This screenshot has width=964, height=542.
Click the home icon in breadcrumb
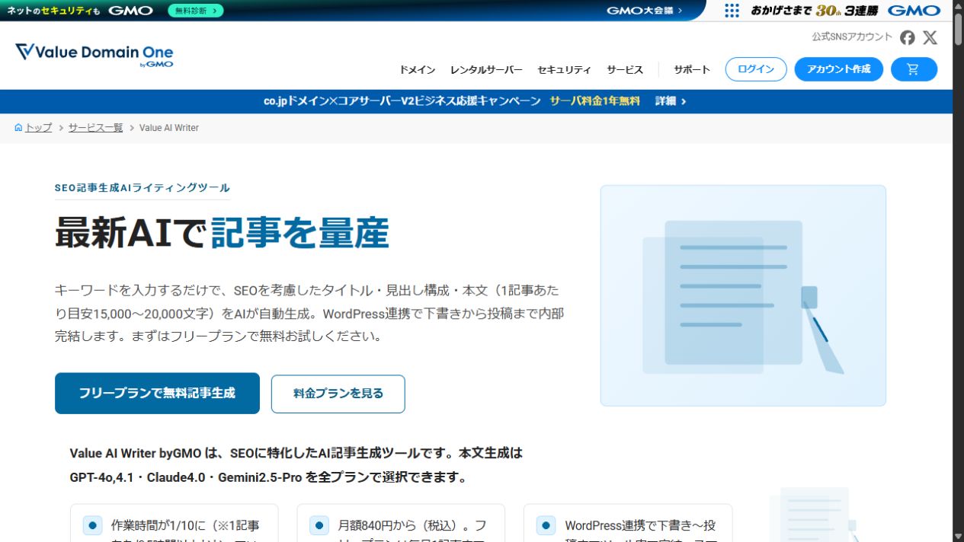[18, 128]
